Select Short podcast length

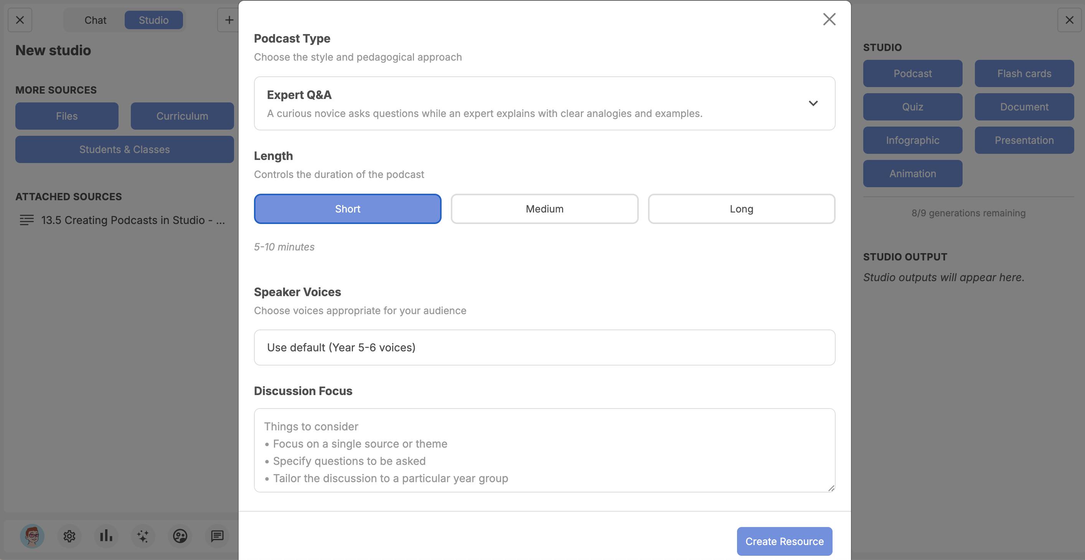[348, 209]
